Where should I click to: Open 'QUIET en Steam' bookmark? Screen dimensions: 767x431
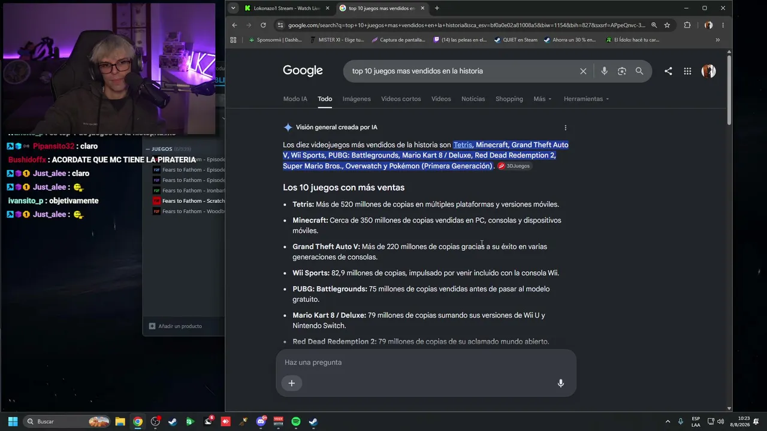(x=515, y=40)
